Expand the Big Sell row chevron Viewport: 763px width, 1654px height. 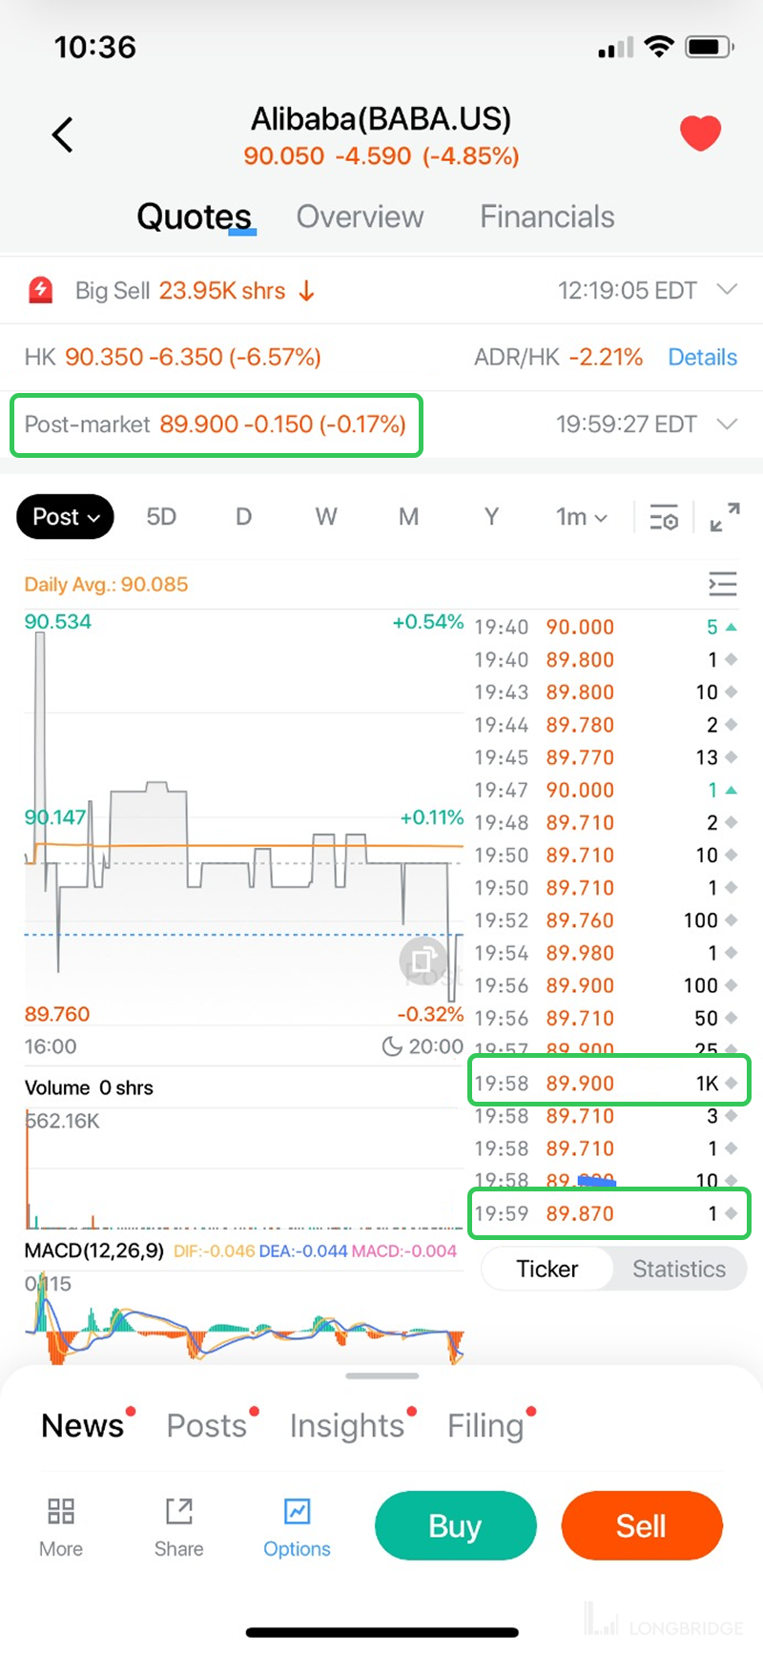727,290
